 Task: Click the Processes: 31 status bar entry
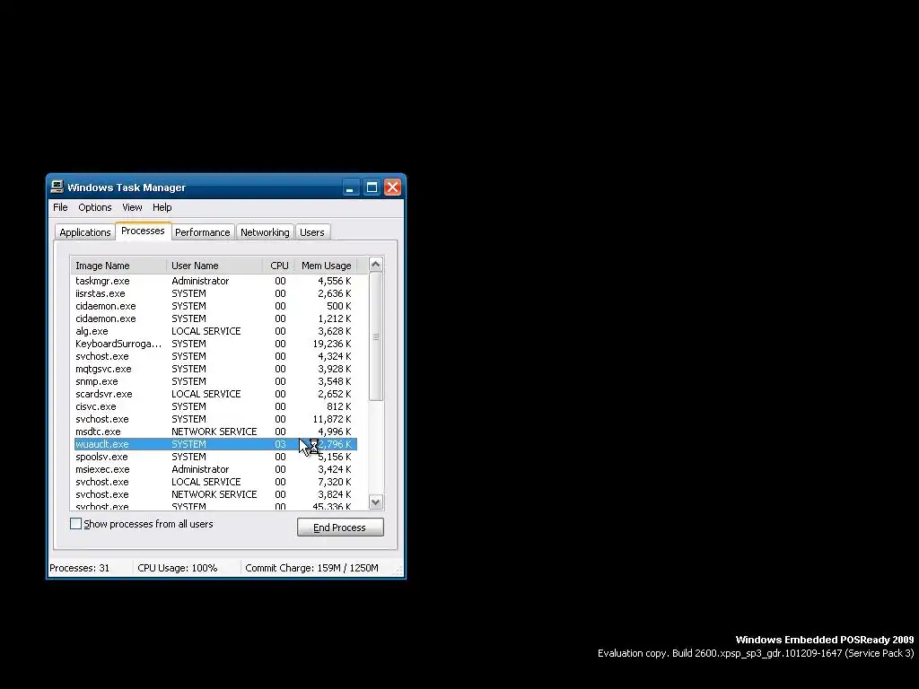tap(80, 568)
